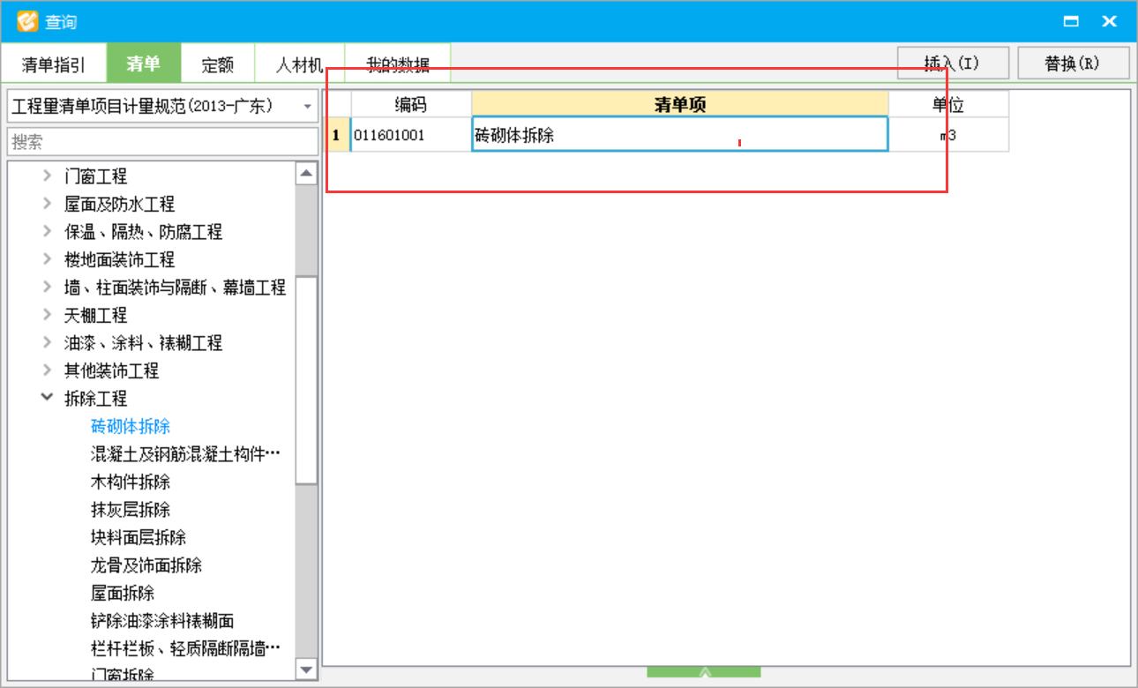Select 栏杆栏板、轻质隔断隔墙 tree item

coord(185,648)
